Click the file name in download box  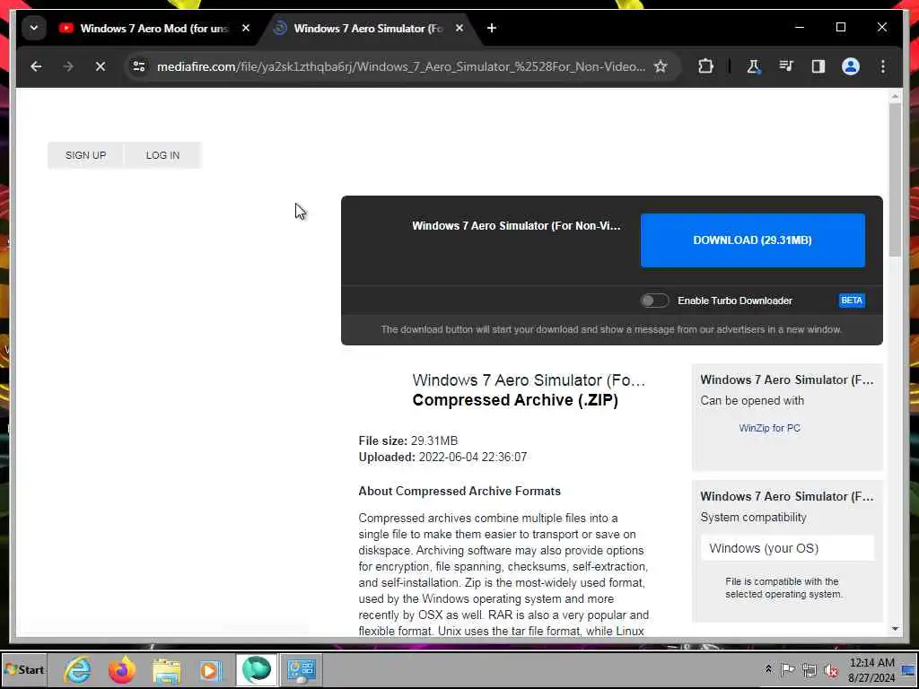click(x=516, y=225)
